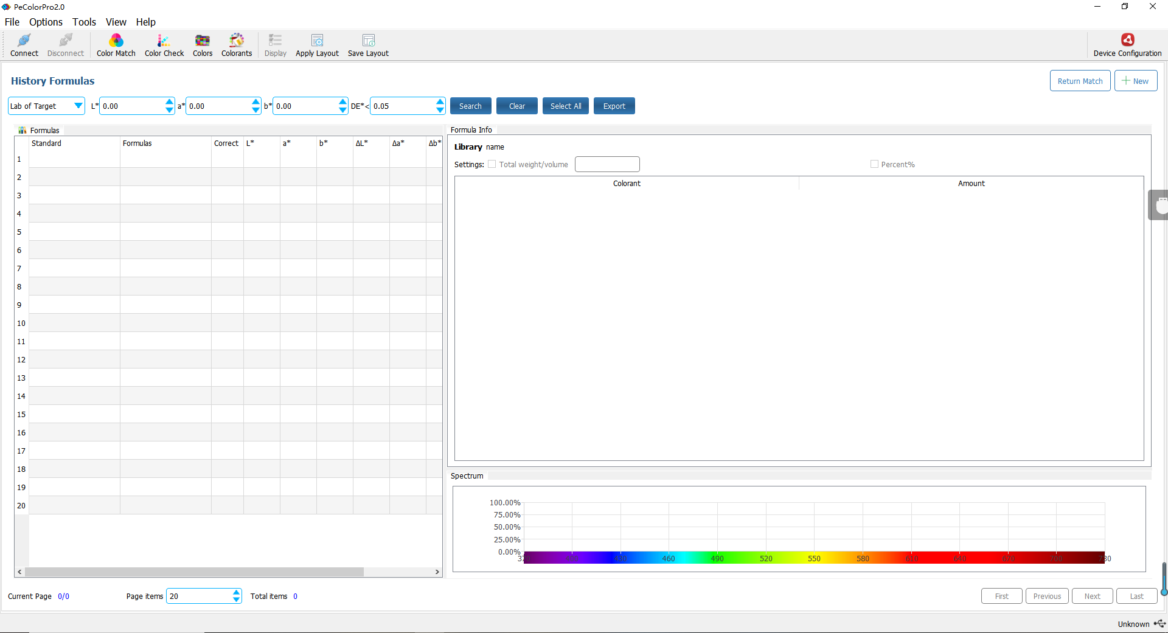Screen dimensions: 1168x633
Task: Increase Page items with up arrow
Action: (x=237, y=592)
